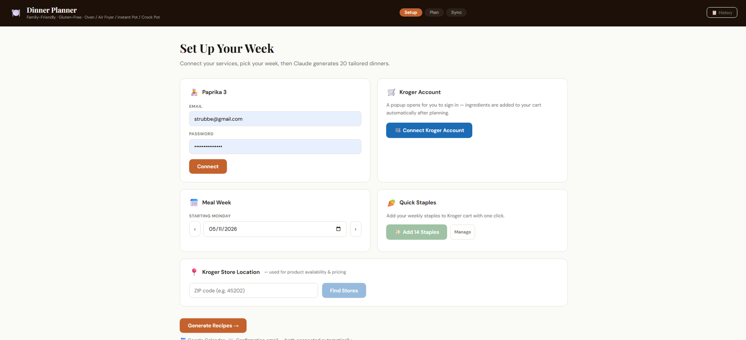This screenshot has height=340, width=746.
Task: Click the Kroger Account shopping cart icon
Action: point(391,92)
